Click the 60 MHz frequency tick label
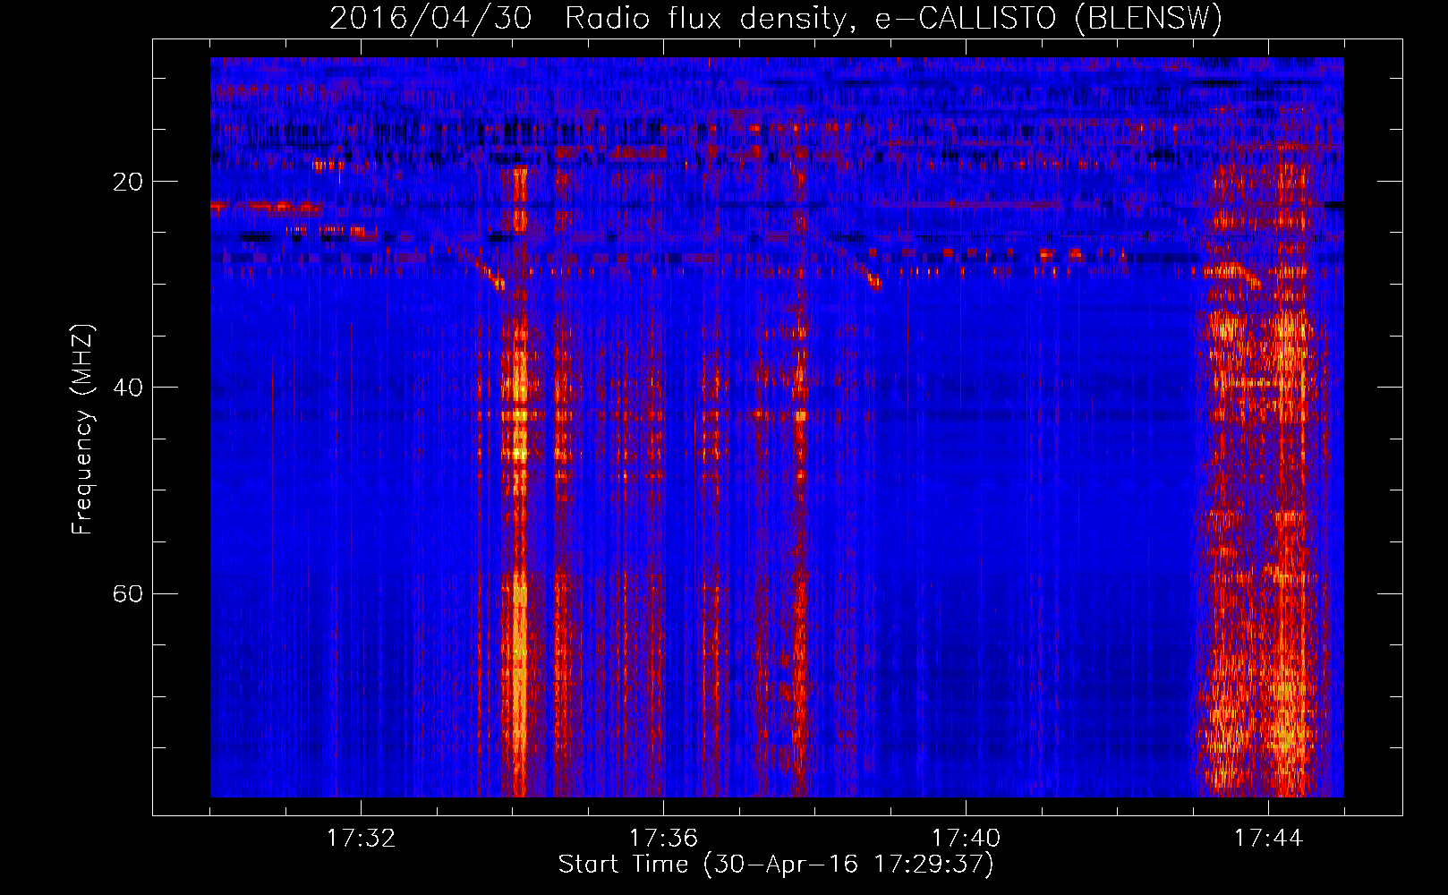1448x895 pixels. tap(127, 593)
